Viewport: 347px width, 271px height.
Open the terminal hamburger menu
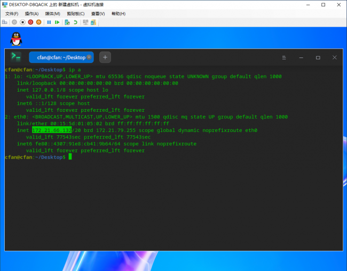point(284,58)
